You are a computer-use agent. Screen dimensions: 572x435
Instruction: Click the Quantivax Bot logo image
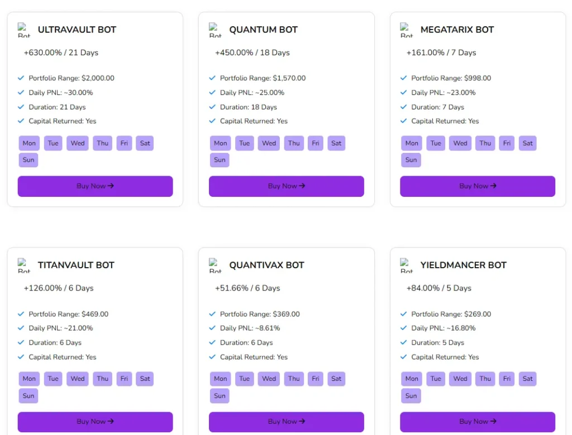tap(215, 265)
